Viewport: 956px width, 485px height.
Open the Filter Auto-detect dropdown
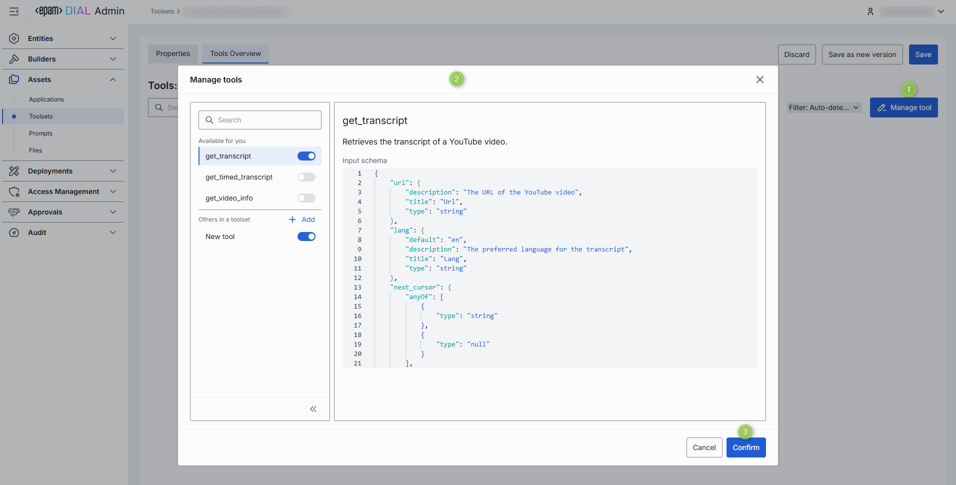coord(823,107)
